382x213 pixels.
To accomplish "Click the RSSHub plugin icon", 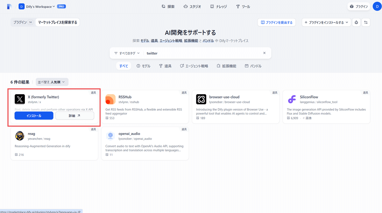I will [x=110, y=99].
